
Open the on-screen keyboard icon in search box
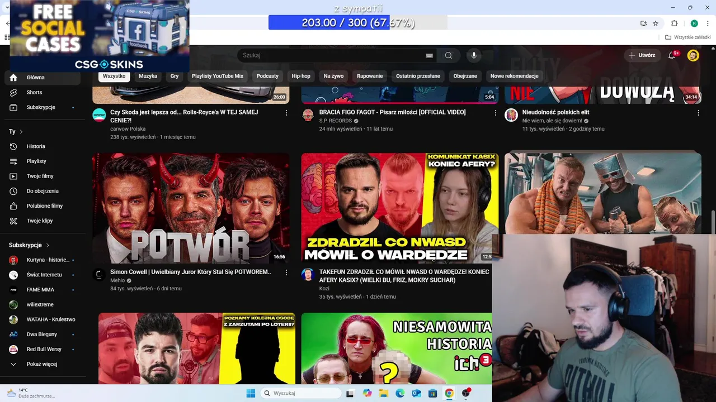coord(429,55)
